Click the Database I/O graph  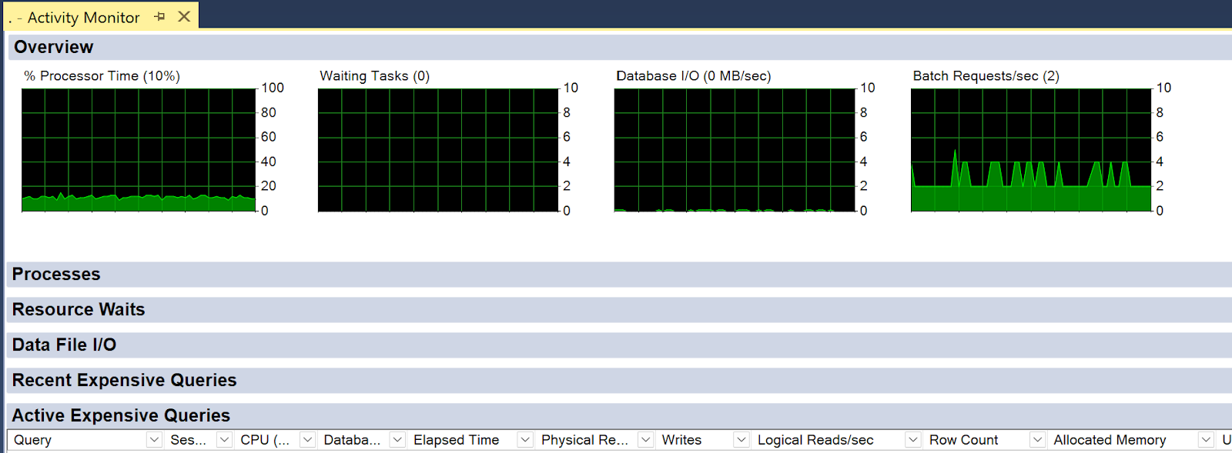[x=735, y=150]
